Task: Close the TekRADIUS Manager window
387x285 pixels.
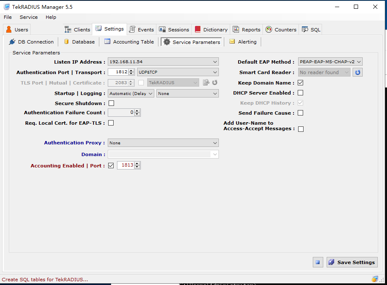Action: click(375, 7)
